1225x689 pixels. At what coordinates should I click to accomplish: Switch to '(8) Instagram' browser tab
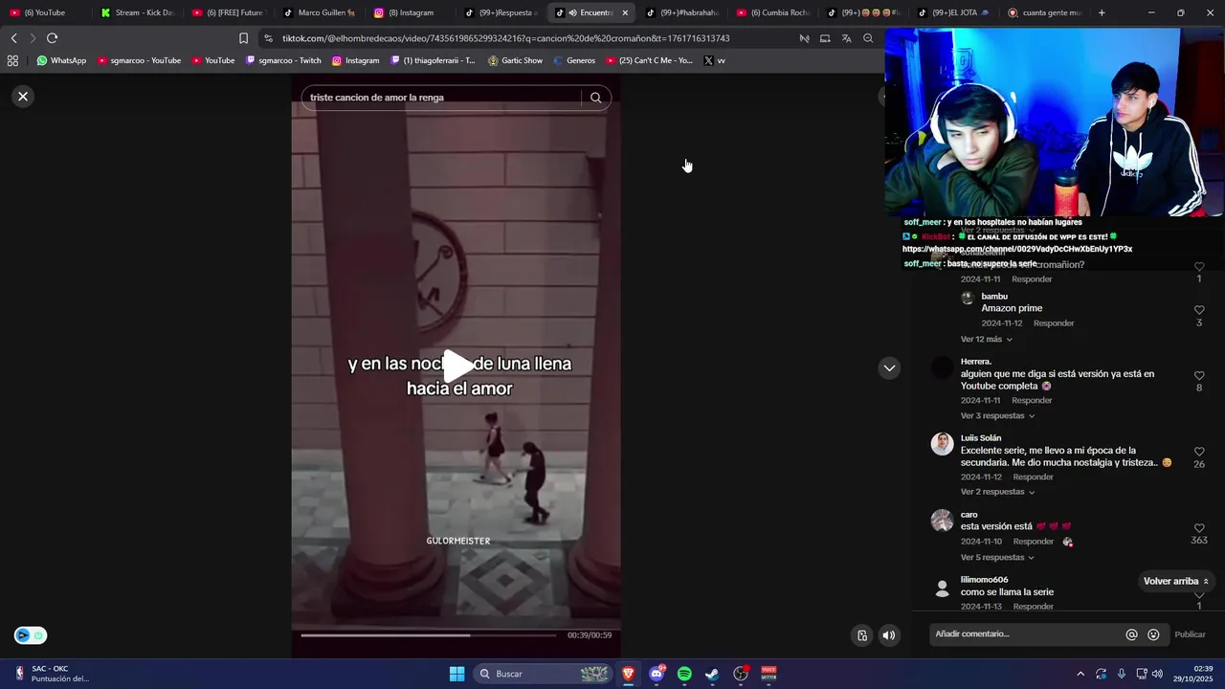coord(410,12)
